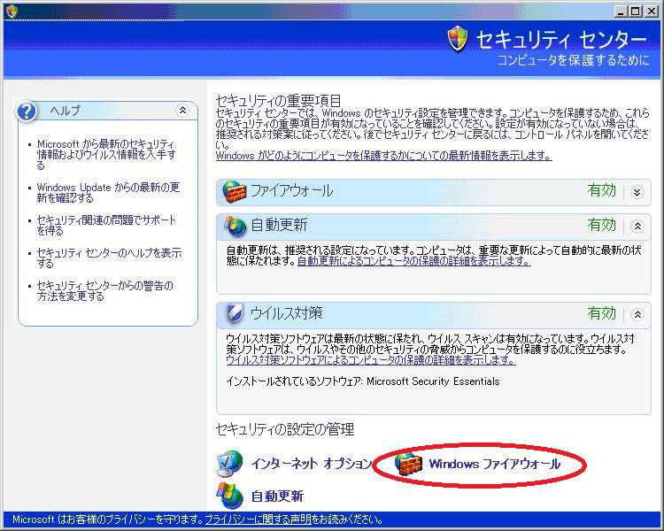Viewport: 664px width, 531px height.
Task: Open the bottom 自動更新 settings text link
Action: (x=277, y=496)
